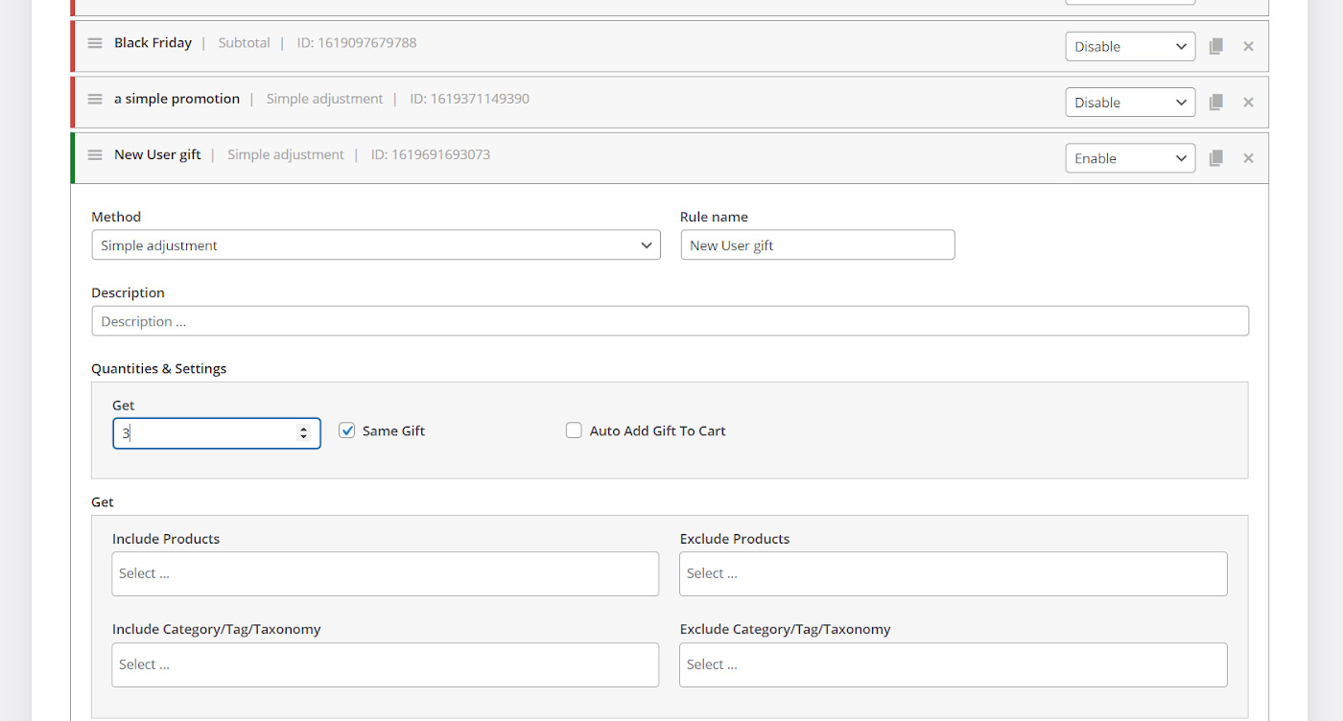Click drag handle for New User gift
This screenshot has height=721, width=1343.
point(95,155)
